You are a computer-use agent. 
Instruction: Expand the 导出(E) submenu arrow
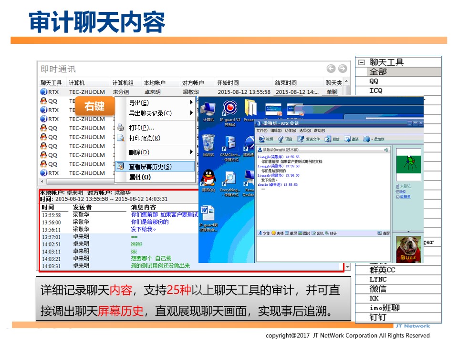click(x=191, y=102)
